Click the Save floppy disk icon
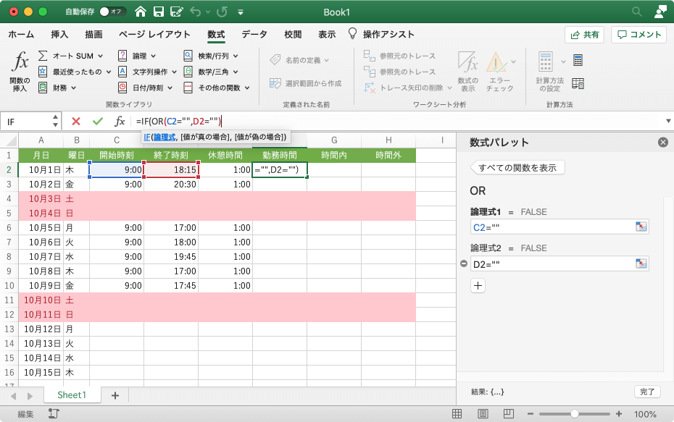This screenshot has height=422, width=674. click(159, 12)
